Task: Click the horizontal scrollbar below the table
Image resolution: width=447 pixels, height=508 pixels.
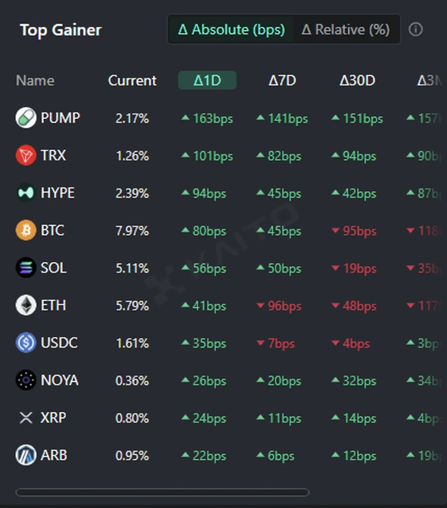Action: 162,492
